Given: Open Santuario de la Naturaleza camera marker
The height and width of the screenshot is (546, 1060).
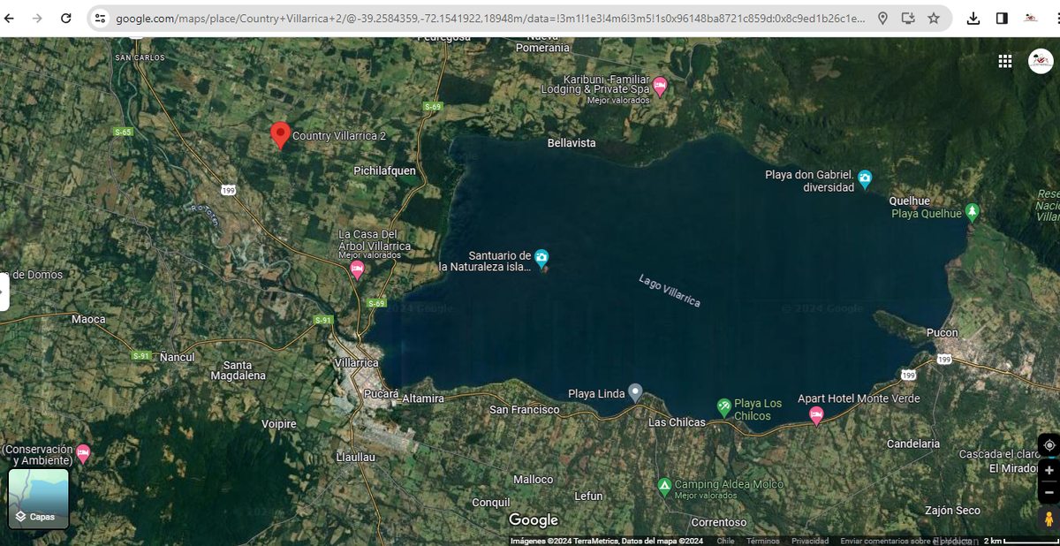Looking at the screenshot, I should [x=541, y=257].
